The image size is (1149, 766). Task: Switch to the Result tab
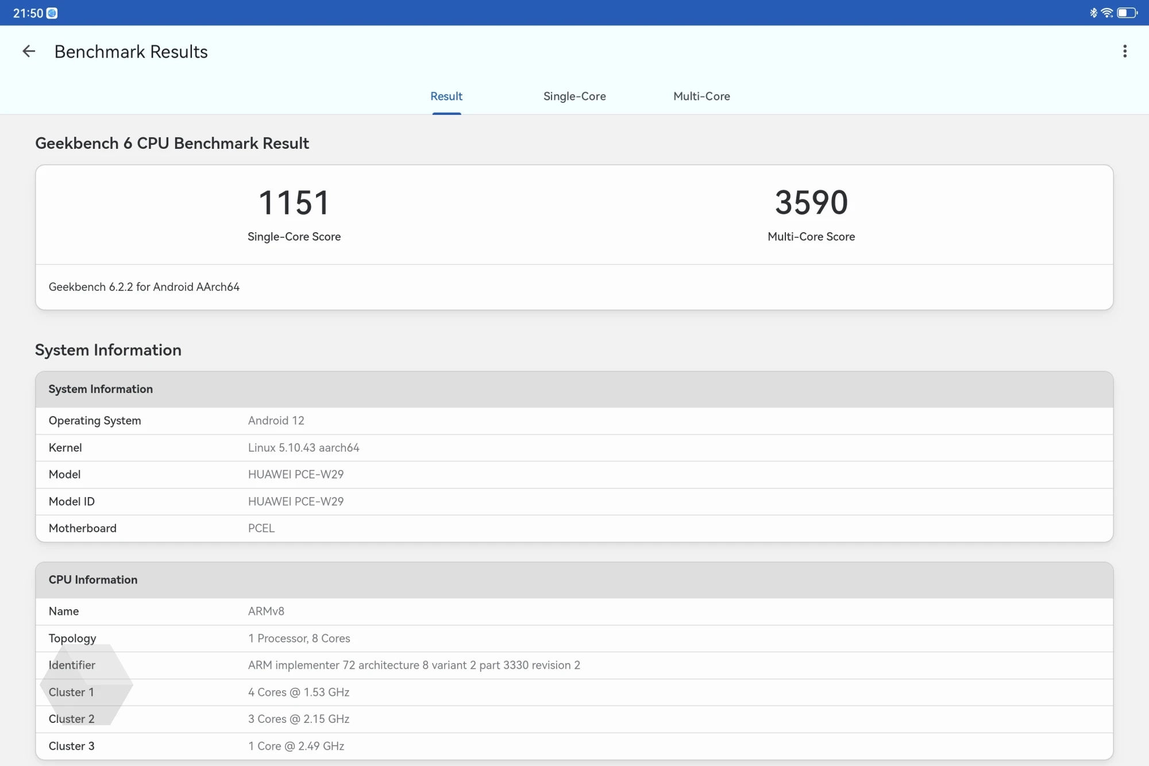(x=446, y=96)
